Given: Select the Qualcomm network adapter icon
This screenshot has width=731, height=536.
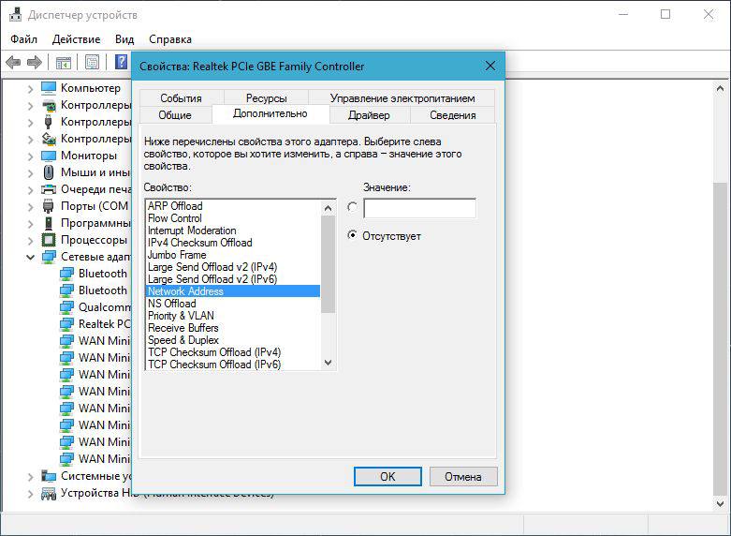Looking at the screenshot, I should coord(66,307).
